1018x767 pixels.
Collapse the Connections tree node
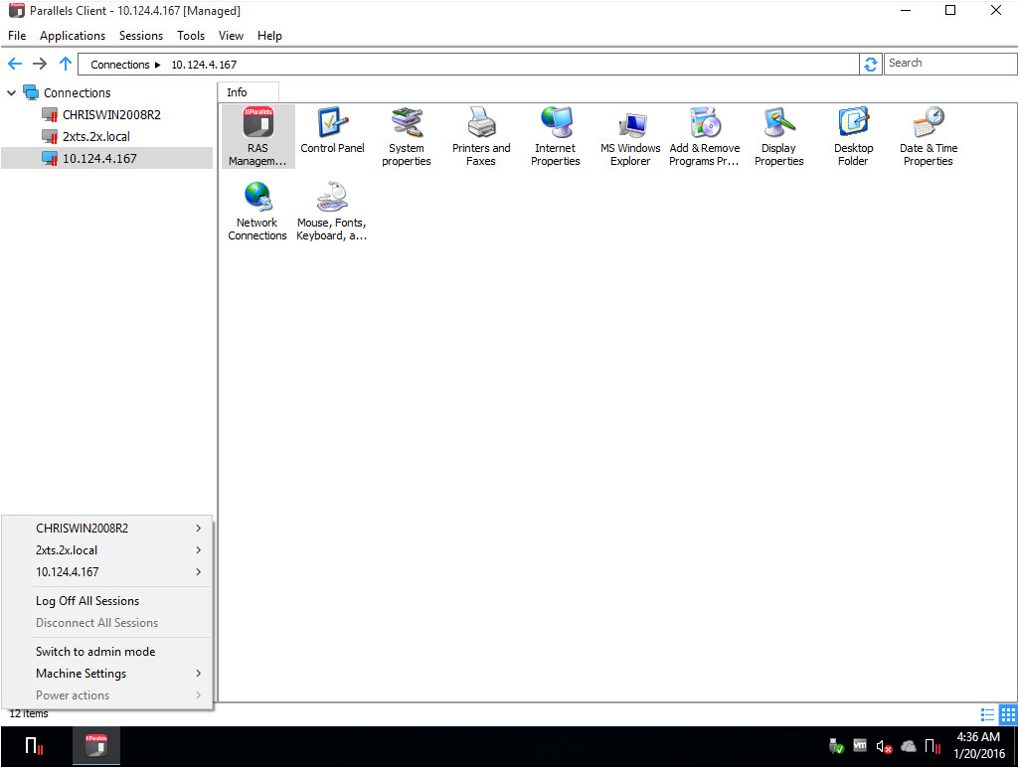[11, 92]
